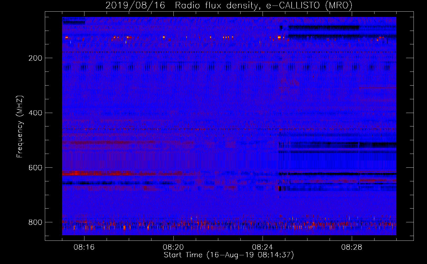Viewport: 427px width, 264px height.
Task: Click the 08:28 time tick label
Action: [x=352, y=247]
